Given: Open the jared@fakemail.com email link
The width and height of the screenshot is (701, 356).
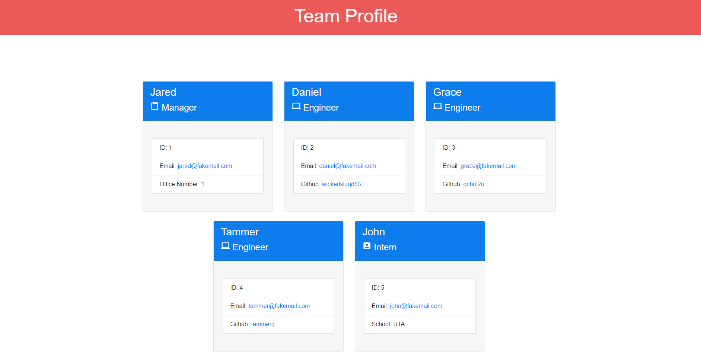Looking at the screenshot, I should click(205, 166).
